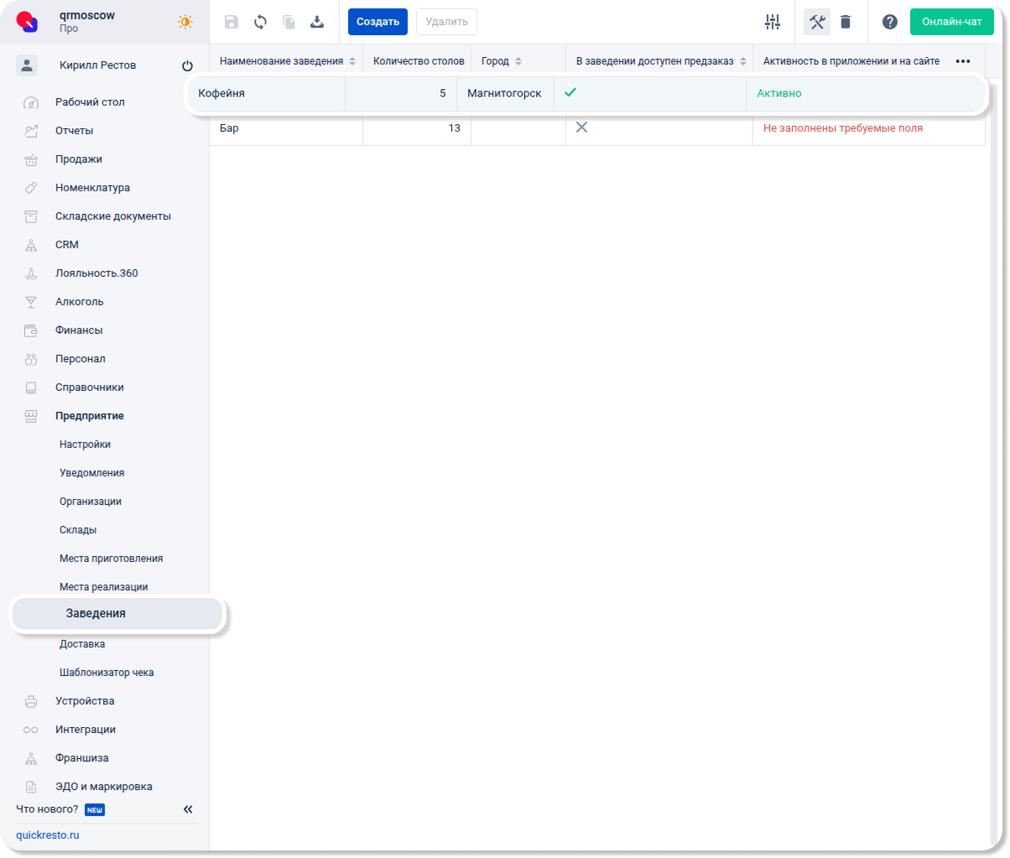Click the power logout icon
The width and height of the screenshot is (1010, 858).
click(x=187, y=66)
